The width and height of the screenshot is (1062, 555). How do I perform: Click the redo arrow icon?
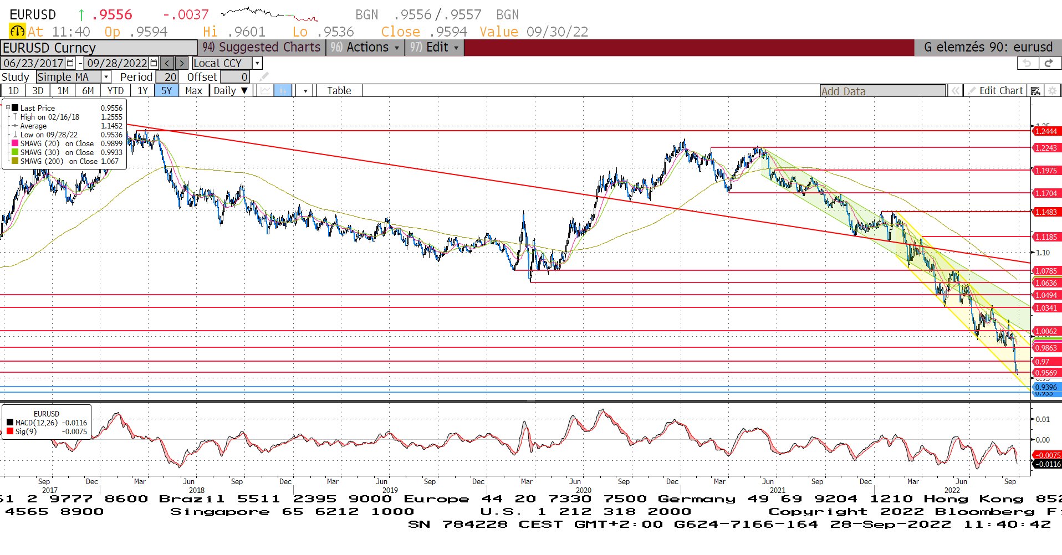click(1049, 63)
